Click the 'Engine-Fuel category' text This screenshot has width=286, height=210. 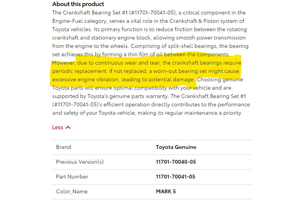[80, 21]
